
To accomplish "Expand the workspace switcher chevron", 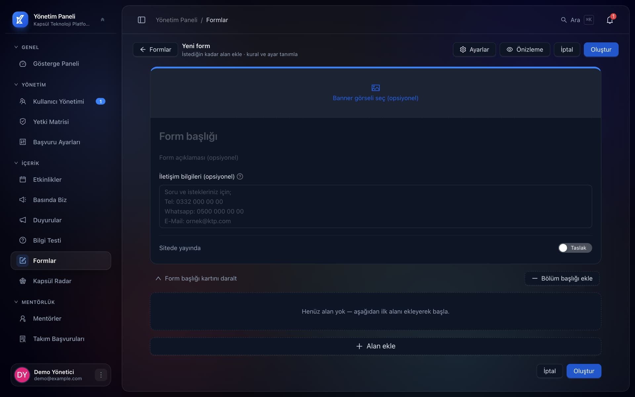I will [103, 20].
